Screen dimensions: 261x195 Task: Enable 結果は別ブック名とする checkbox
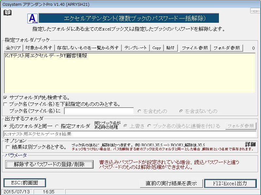(8, 147)
